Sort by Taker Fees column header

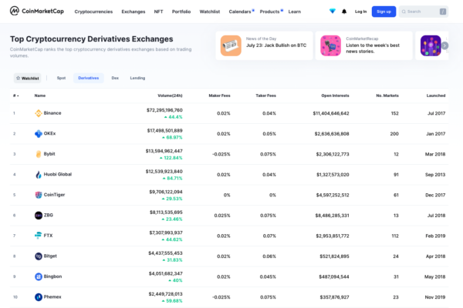pyautogui.click(x=265, y=95)
